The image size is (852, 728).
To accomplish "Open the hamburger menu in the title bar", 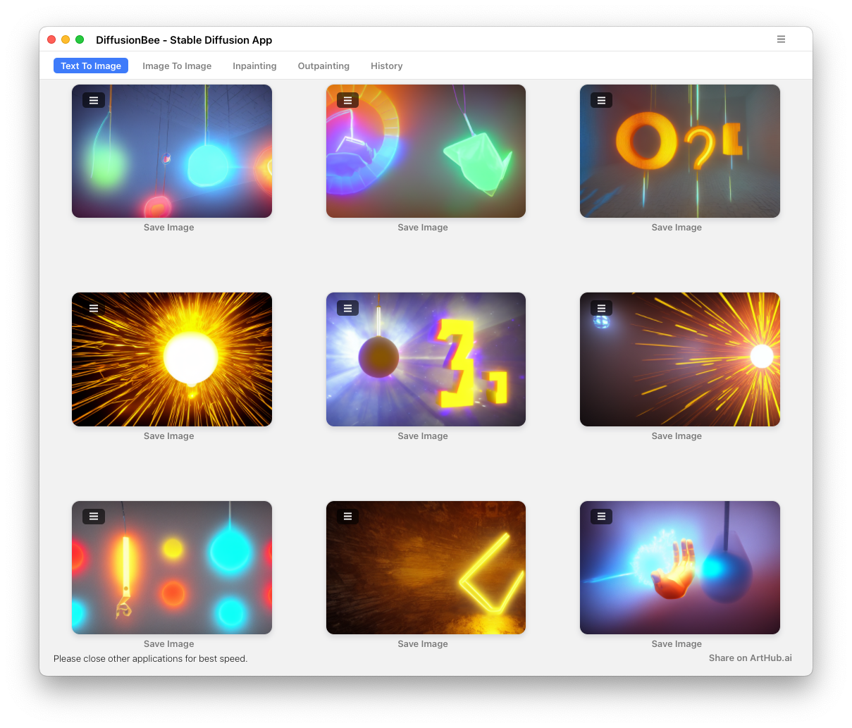I will [781, 39].
